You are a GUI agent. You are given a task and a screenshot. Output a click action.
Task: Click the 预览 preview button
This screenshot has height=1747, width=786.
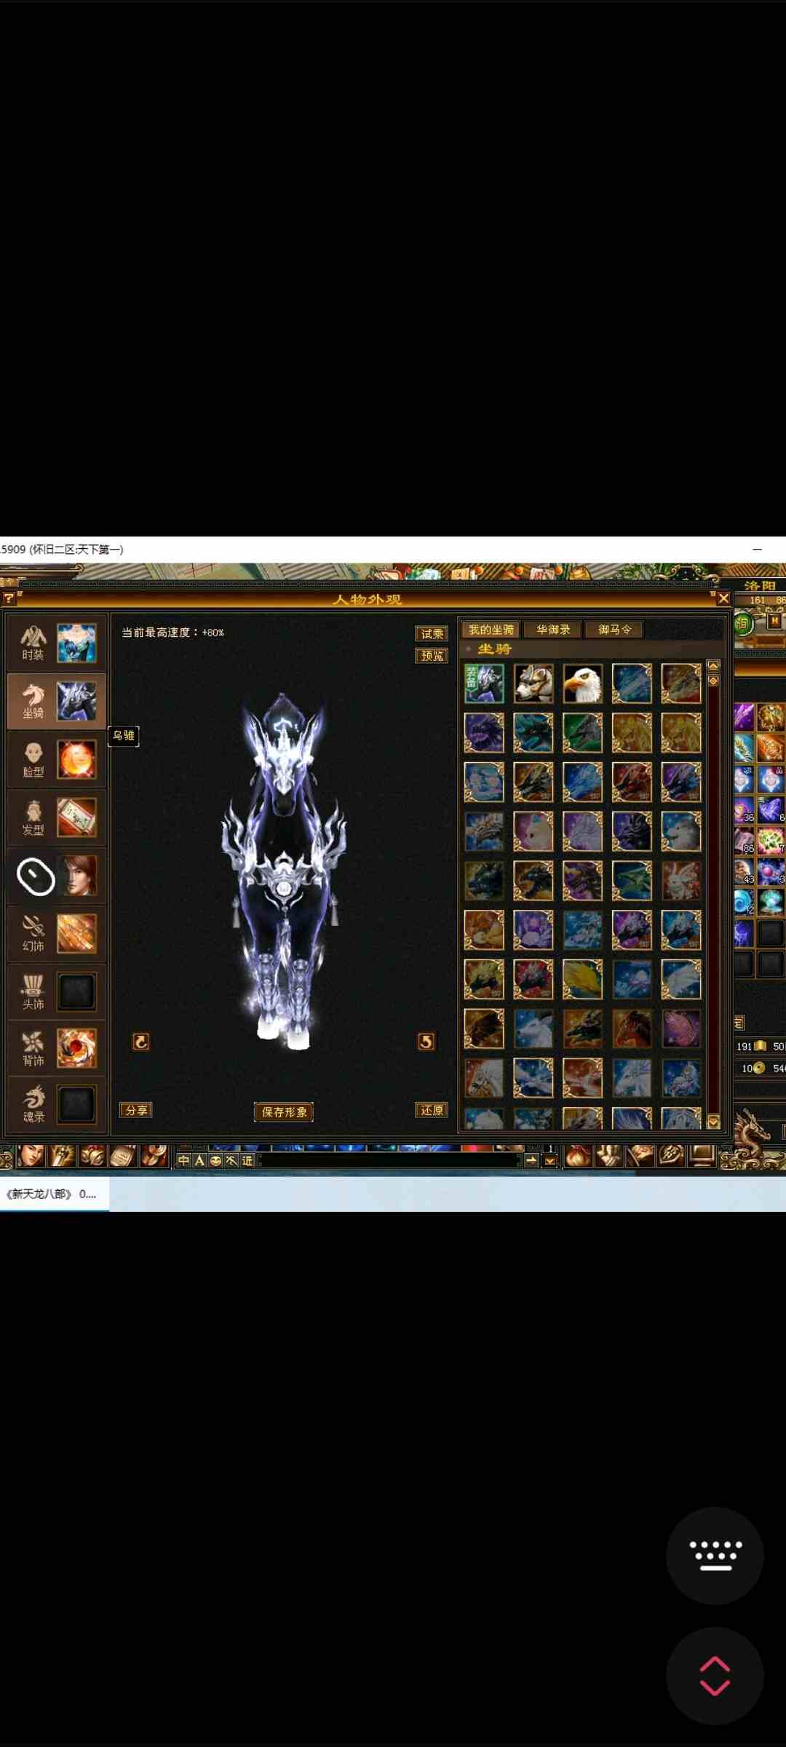(432, 655)
